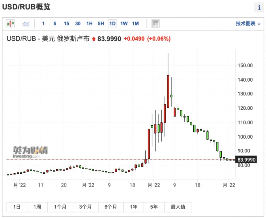
Task: Select the 30-minute interval
Action: tap(78, 23)
